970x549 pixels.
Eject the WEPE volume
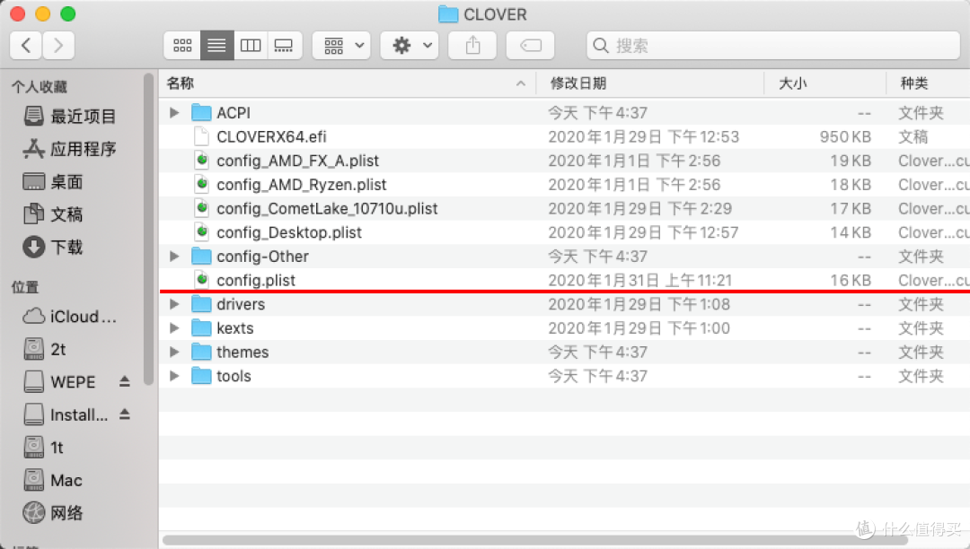pyautogui.click(x=124, y=381)
